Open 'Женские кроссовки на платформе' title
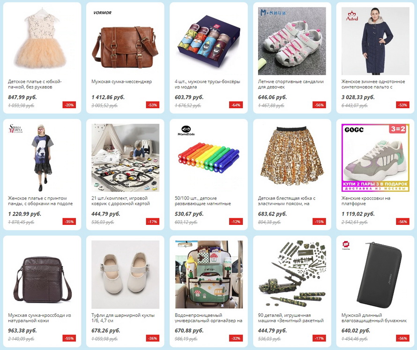This screenshot has width=417, height=350. (x=366, y=201)
